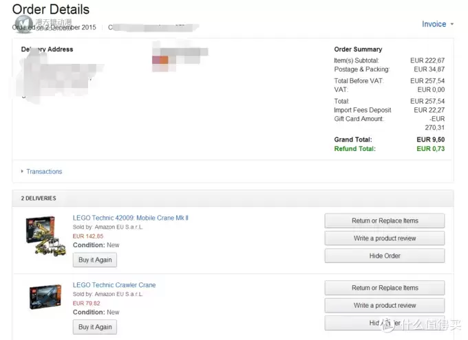Click the Transactions disclosure triangle

pyautogui.click(x=22, y=171)
